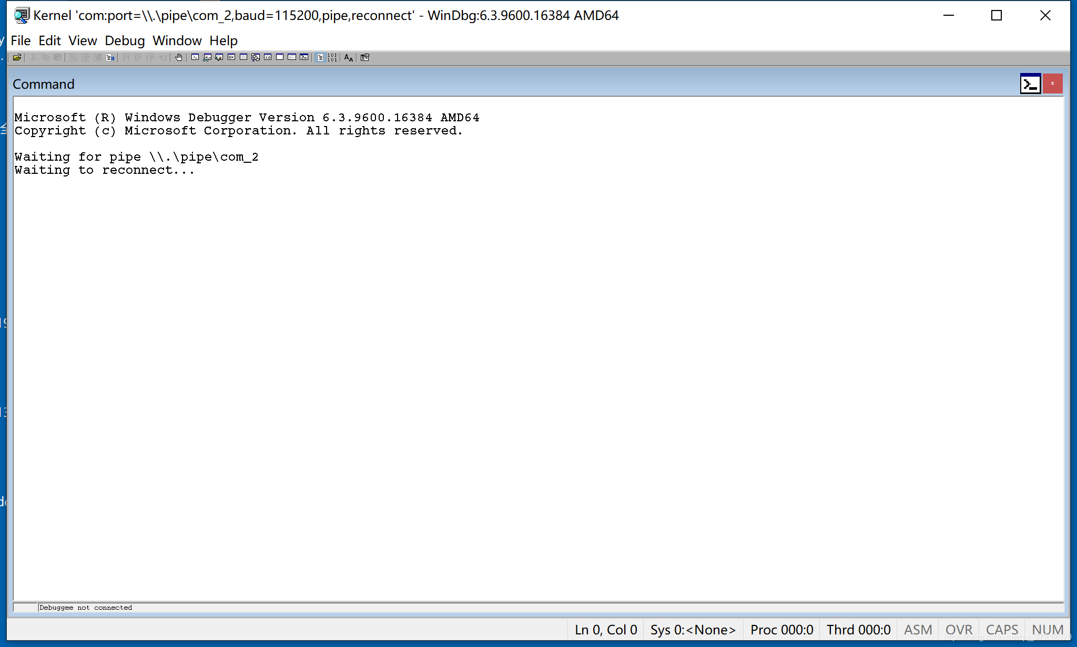Toggle source mode on
This screenshot has width=1077, height=647.
[321, 57]
